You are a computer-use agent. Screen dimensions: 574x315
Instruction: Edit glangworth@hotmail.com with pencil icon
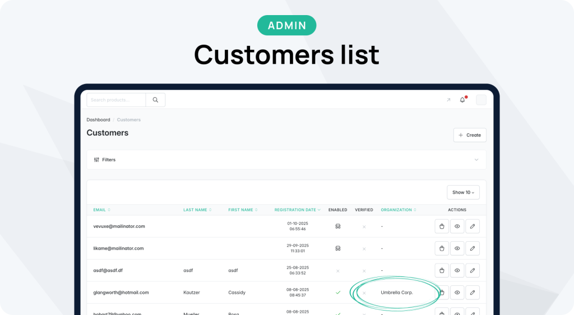473,292
